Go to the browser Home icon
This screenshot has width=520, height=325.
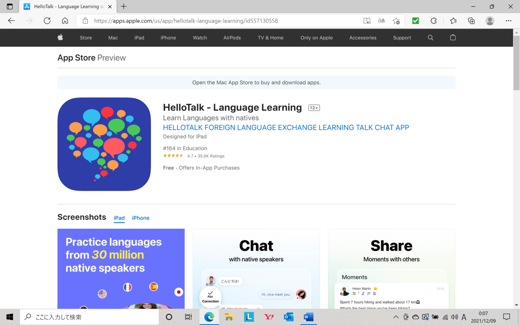click(x=65, y=21)
